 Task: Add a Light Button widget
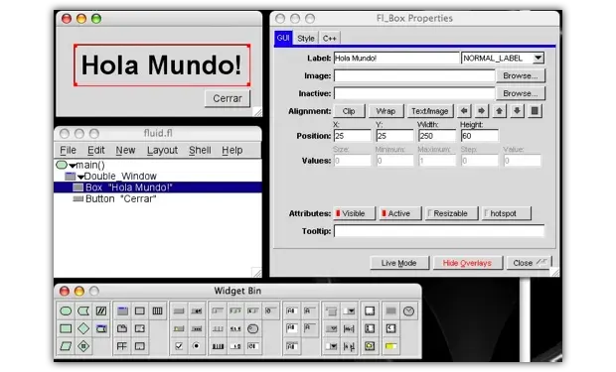click(179, 328)
